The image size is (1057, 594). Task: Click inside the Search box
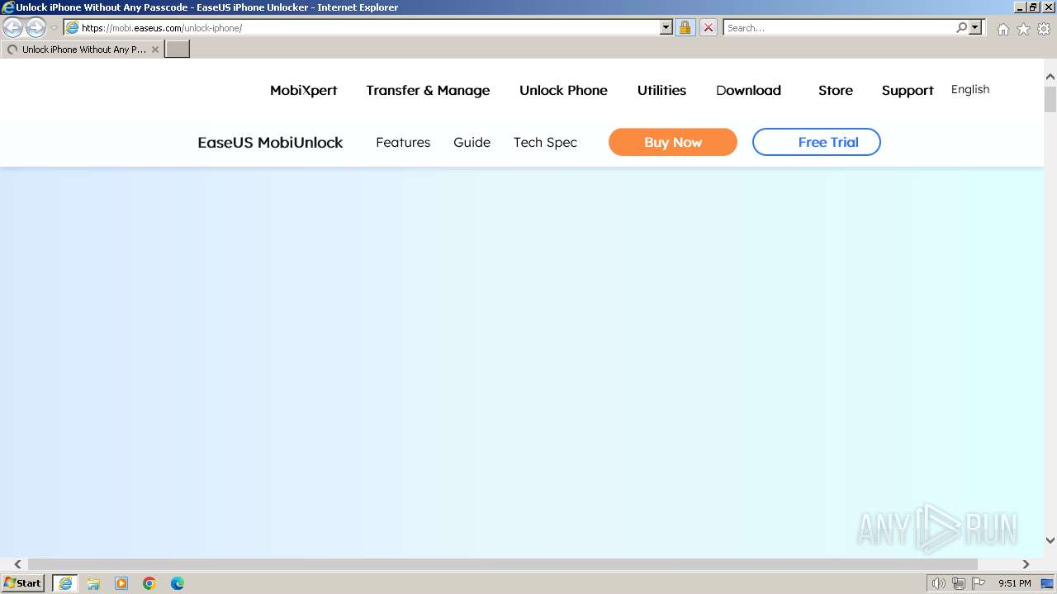[x=838, y=28]
